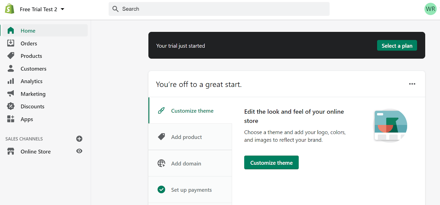Select the Add domain step
440x205 pixels.
click(x=186, y=163)
